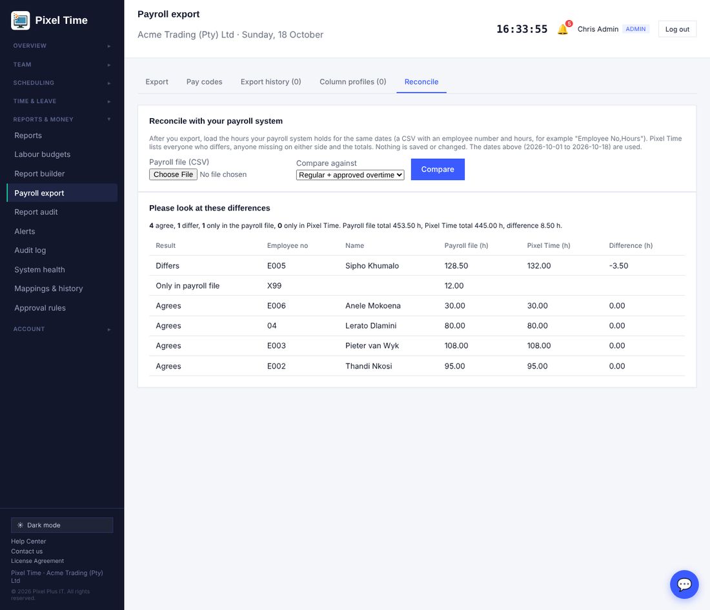710x610 pixels.
Task: Click the -3.50 difference value
Action: coord(618,266)
